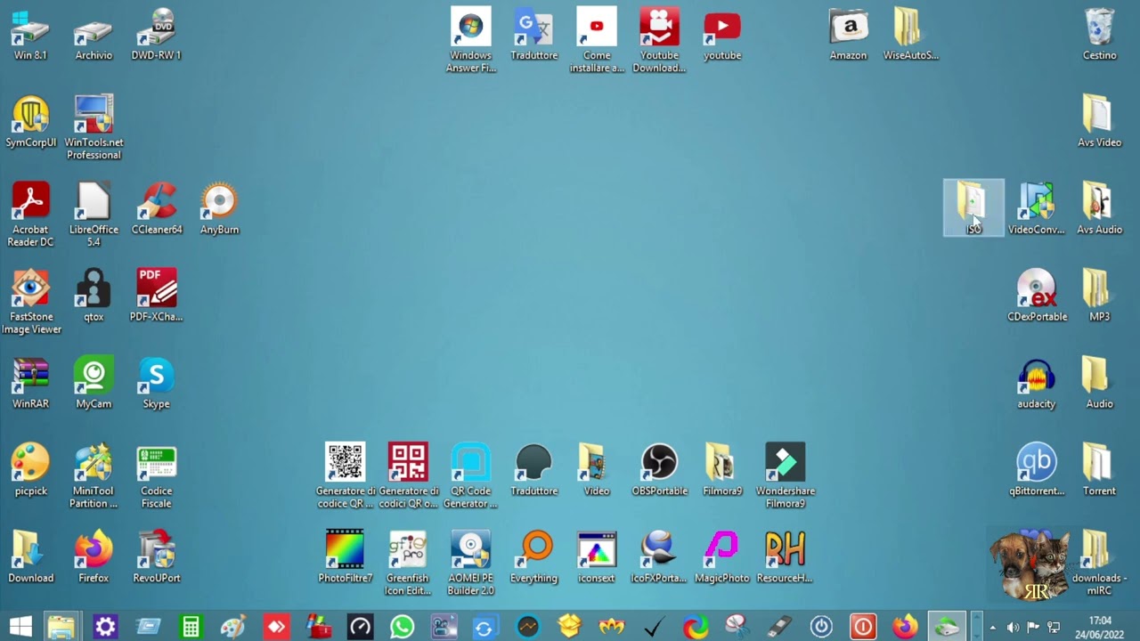The height and width of the screenshot is (641, 1140).
Task: Start CCleaner64 from the desktop
Action: tap(157, 209)
